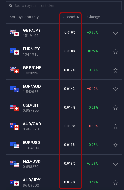Focus the Search by name or ticker field
The image size is (124, 190).
tap(64, 6)
